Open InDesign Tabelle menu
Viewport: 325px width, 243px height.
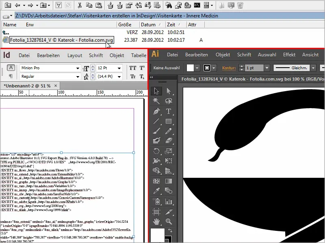point(139,55)
